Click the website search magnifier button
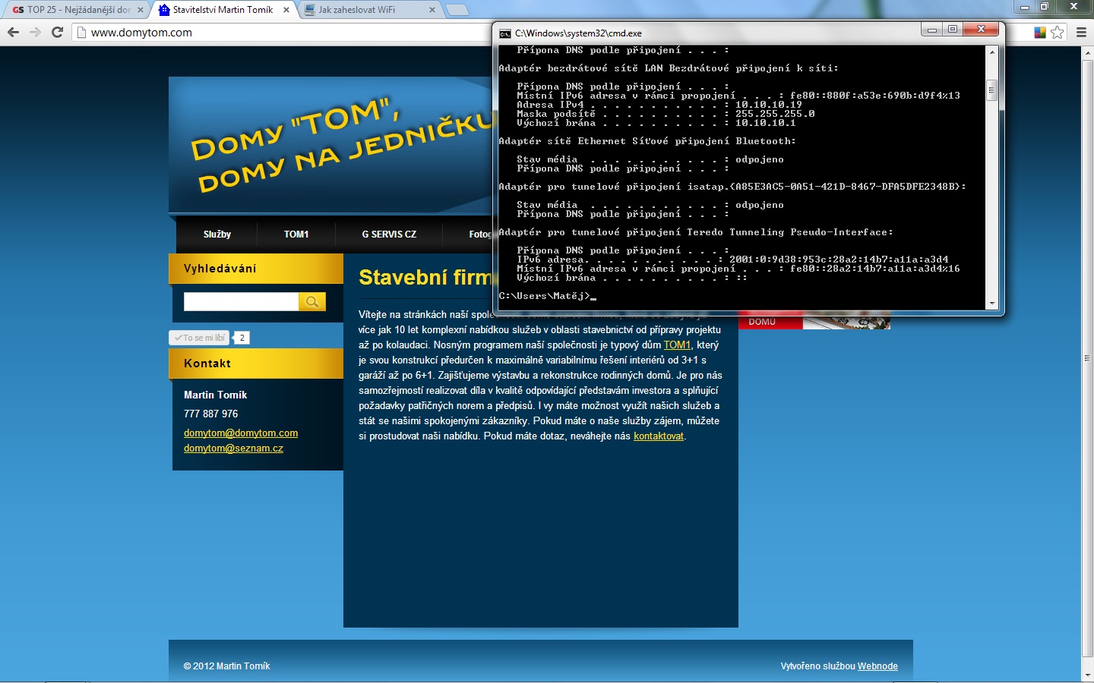Image resolution: width=1094 pixels, height=683 pixels. [x=312, y=302]
